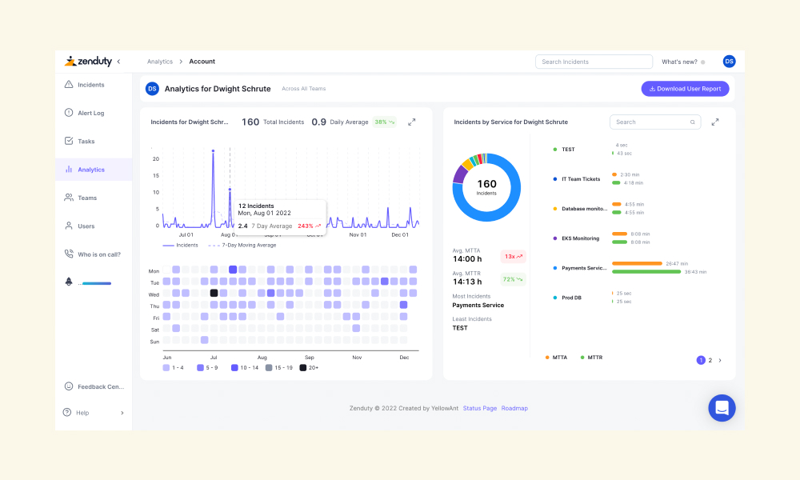Go to page 2 of services
The width and height of the screenshot is (800, 480).
[x=710, y=360]
